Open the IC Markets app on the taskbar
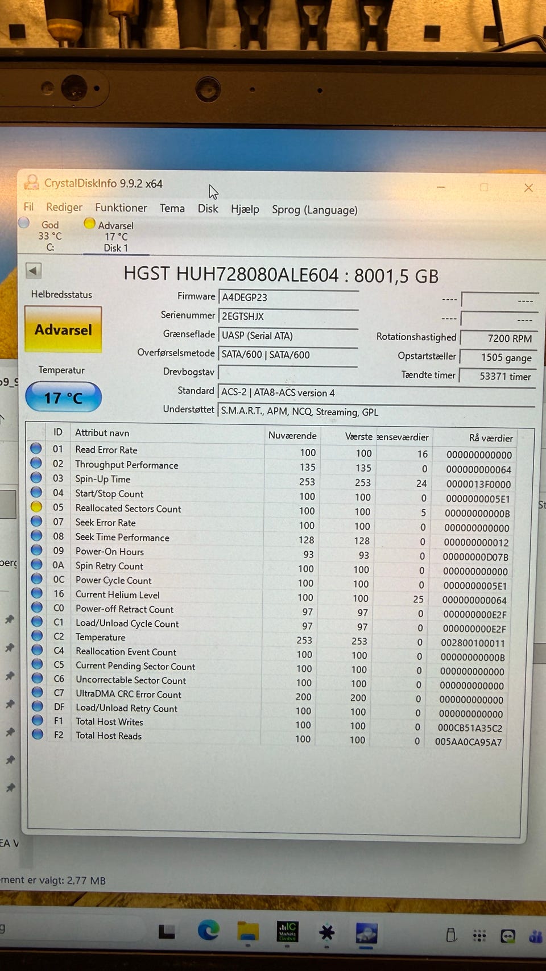Viewport: 546px width, 971px height. point(287,931)
